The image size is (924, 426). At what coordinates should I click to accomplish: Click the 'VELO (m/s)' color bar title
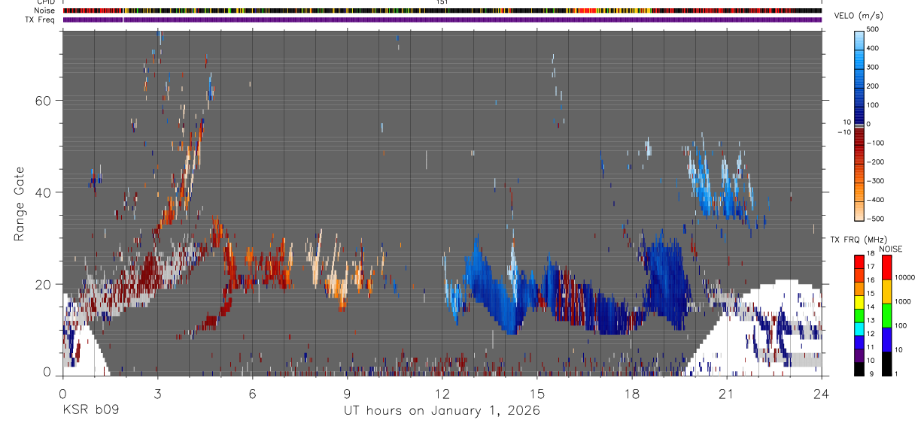[859, 17]
